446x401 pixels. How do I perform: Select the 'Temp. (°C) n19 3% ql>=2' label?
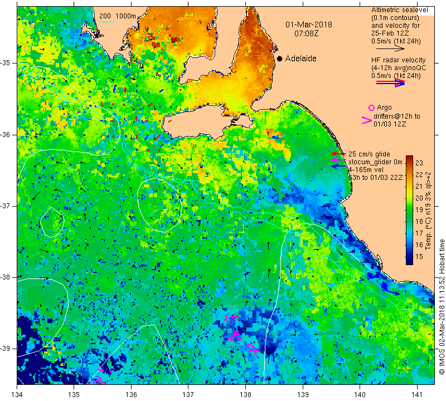[x=428, y=211]
